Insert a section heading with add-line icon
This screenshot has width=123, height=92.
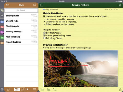42,89
